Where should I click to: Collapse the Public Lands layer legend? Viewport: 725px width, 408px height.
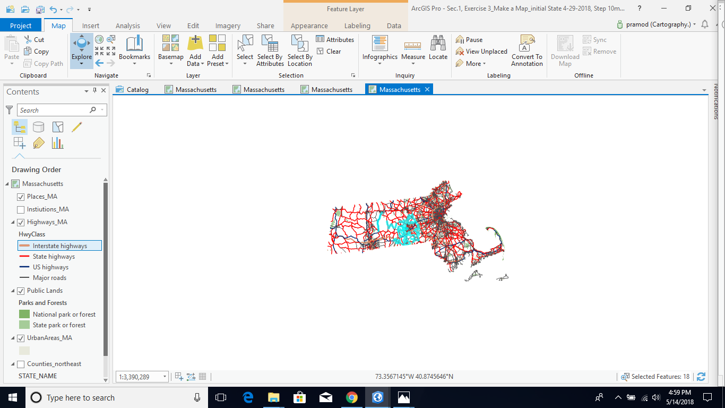[13, 291]
